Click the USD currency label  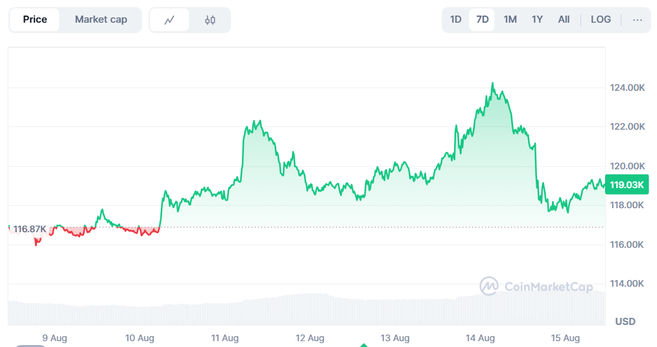point(625,322)
